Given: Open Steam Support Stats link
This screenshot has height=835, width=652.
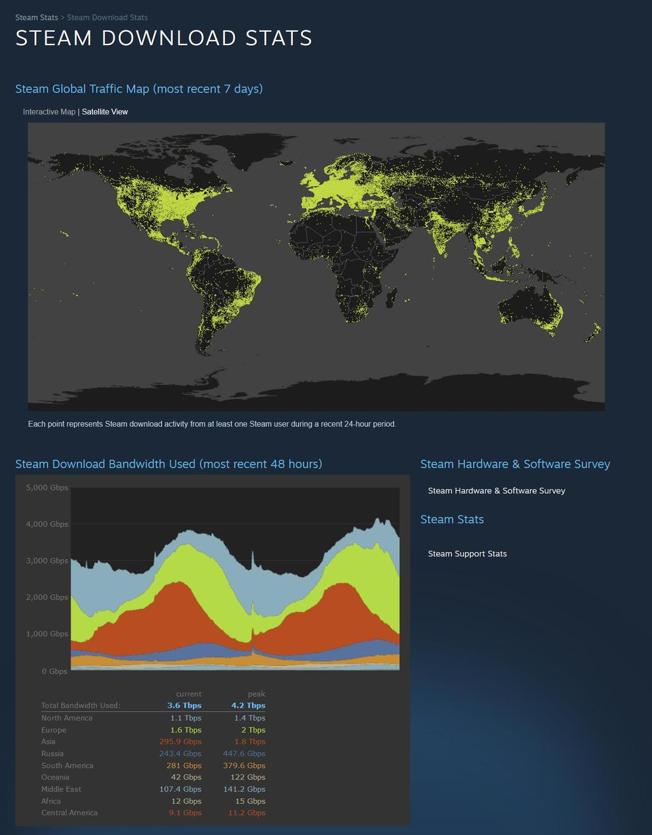Looking at the screenshot, I should point(467,553).
